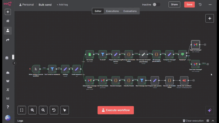Expand the Logs panel chevron
The image size is (219, 123).
coord(213,121)
